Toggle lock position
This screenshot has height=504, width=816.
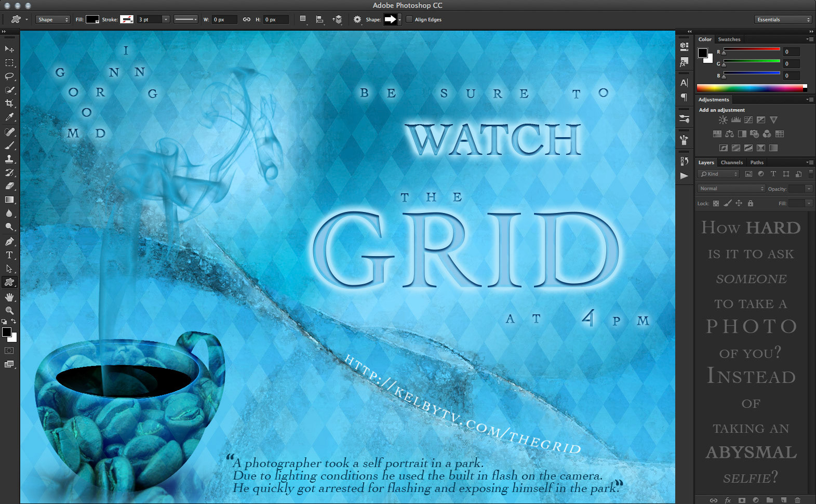click(x=739, y=203)
